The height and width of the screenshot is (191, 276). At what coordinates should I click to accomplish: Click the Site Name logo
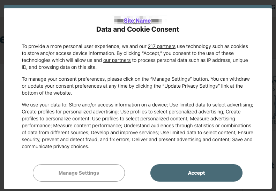pyautogui.click(x=137, y=21)
